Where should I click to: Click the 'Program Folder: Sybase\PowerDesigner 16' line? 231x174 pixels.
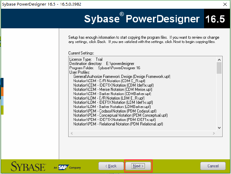(105, 68)
